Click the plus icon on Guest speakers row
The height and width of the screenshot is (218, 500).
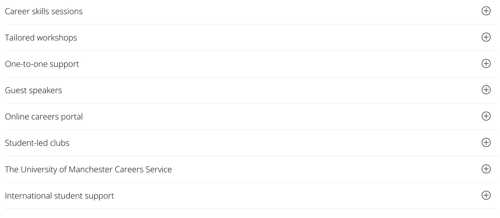point(486,90)
